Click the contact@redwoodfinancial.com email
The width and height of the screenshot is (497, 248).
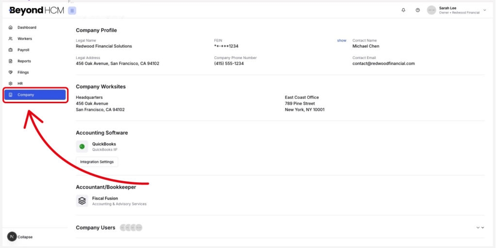[383, 63]
